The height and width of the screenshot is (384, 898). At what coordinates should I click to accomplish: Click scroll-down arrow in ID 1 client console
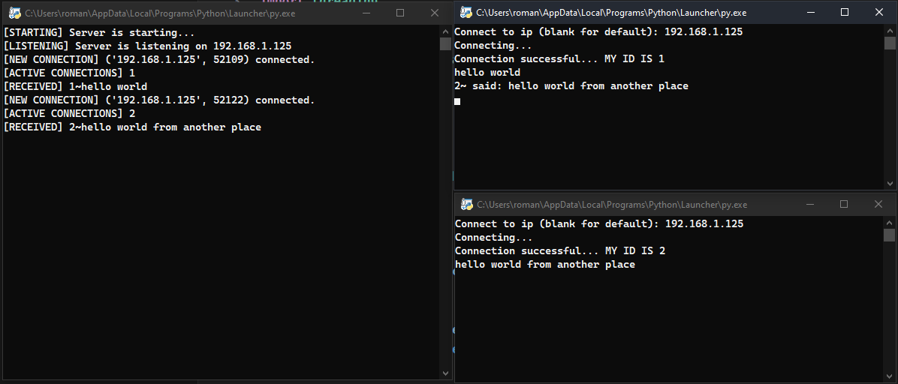(890, 183)
